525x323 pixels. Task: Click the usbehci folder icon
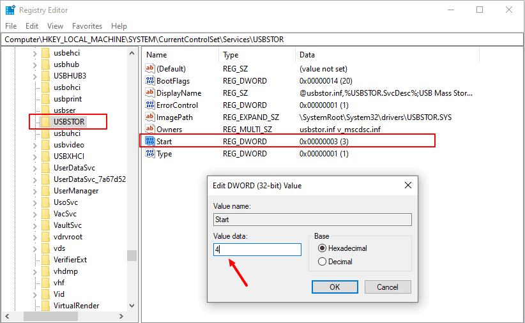tap(45, 53)
